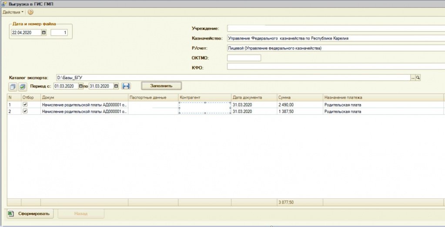Click the ОКТМО field

coord(244,58)
